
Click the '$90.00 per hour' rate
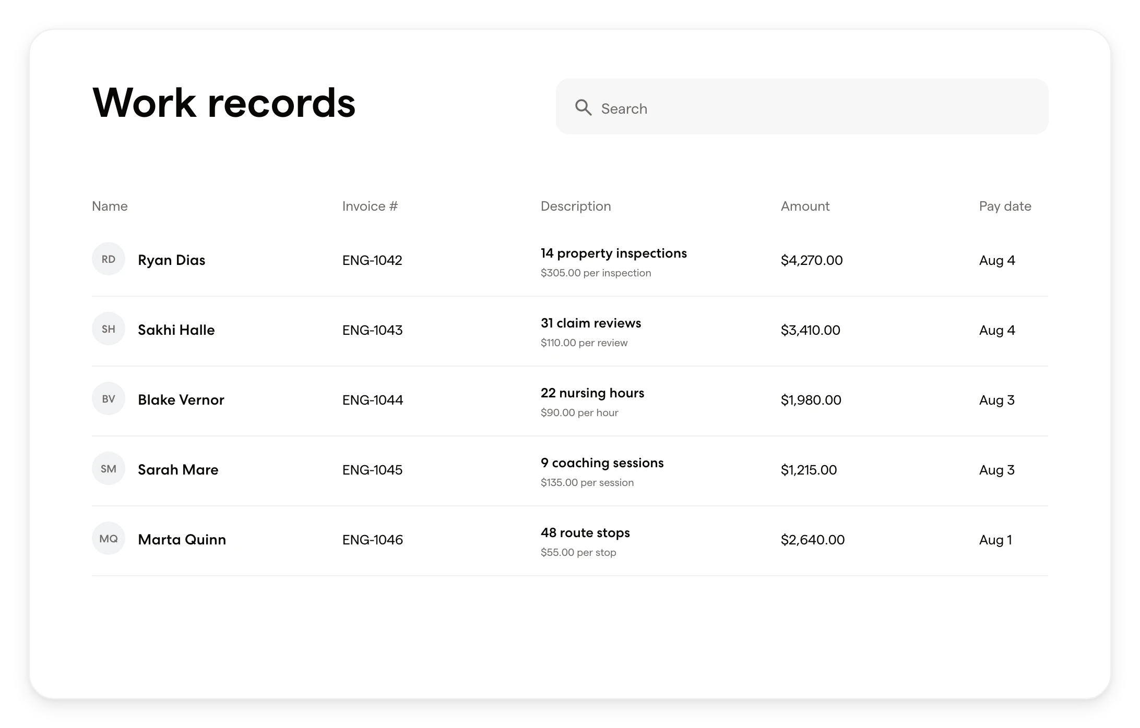579,412
